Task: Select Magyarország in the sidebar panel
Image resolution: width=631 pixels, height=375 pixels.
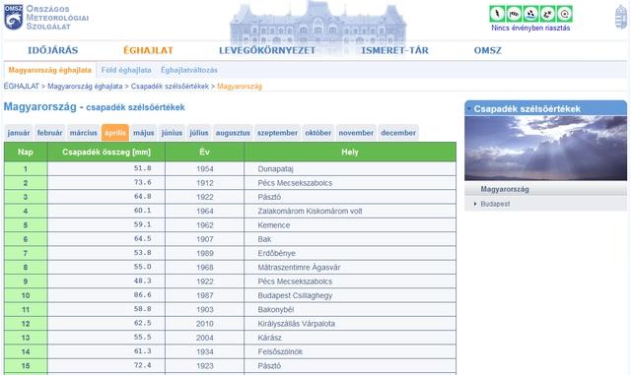Action: tap(505, 189)
